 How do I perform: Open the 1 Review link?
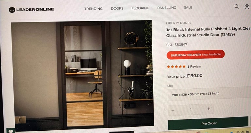click(x=194, y=66)
